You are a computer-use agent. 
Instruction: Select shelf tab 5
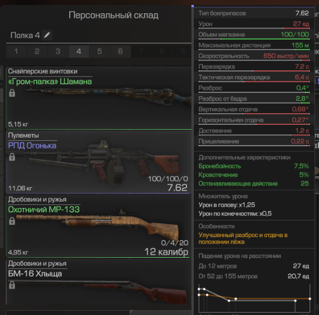click(99, 51)
